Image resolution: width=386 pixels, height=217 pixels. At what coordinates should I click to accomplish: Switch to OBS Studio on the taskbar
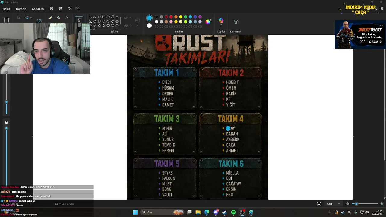[x=242, y=212]
